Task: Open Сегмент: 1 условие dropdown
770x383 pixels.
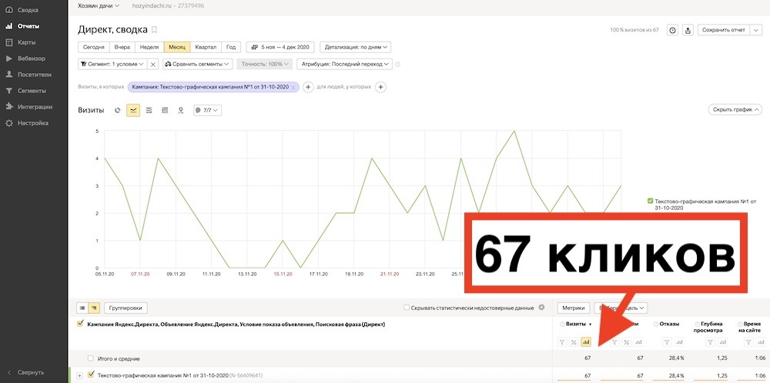Action: pyautogui.click(x=112, y=65)
